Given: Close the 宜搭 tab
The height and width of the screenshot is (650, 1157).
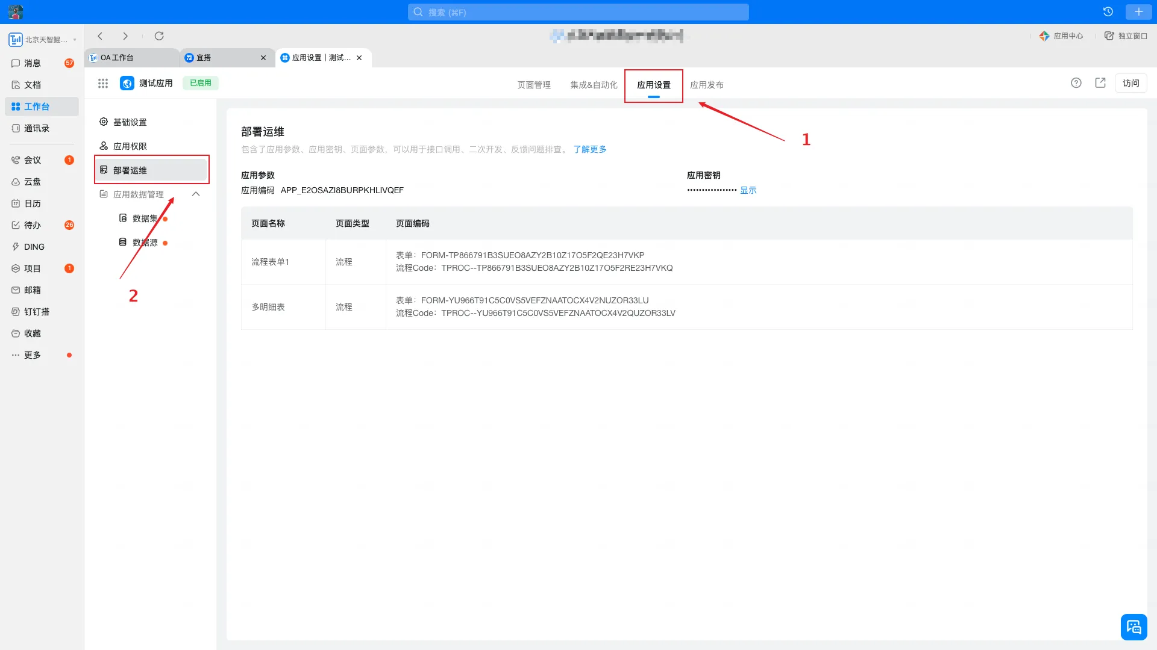Looking at the screenshot, I should pyautogui.click(x=263, y=58).
